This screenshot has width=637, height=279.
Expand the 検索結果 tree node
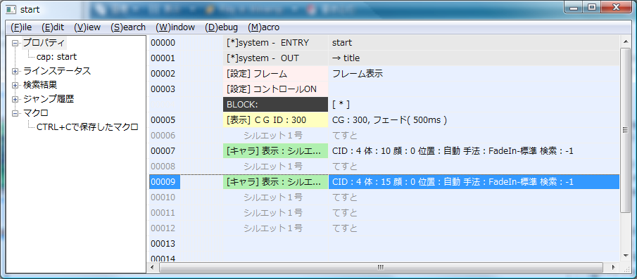[15, 85]
